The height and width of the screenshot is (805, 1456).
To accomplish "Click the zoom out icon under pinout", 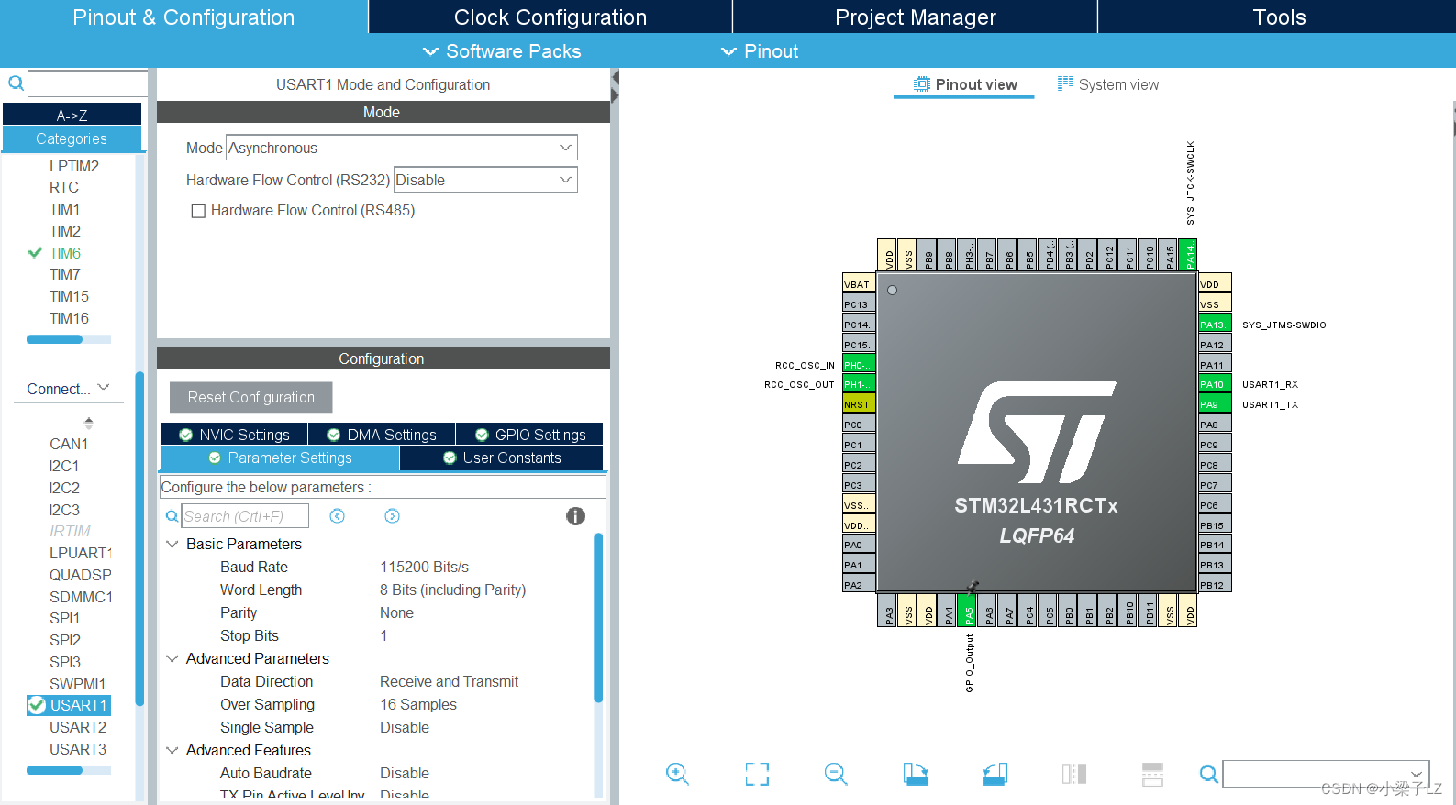I will point(836,774).
